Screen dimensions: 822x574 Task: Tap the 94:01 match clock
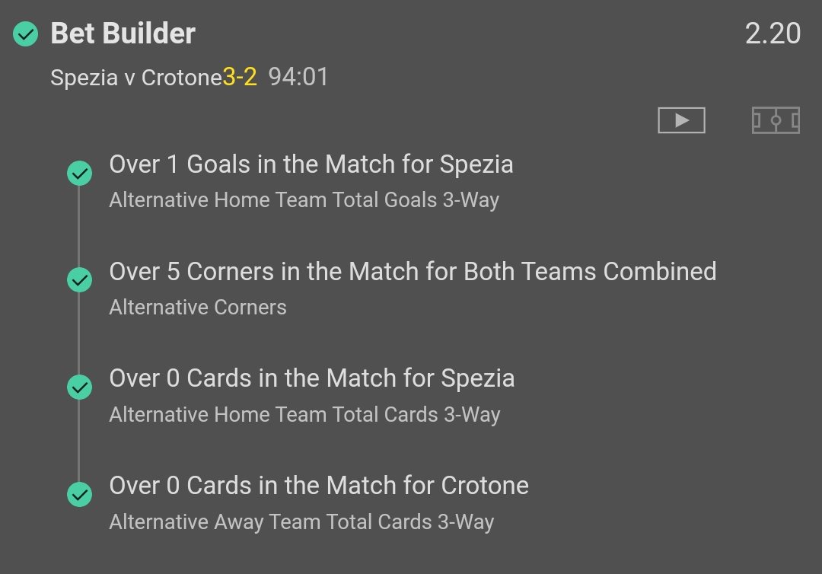[x=298, y=78]
